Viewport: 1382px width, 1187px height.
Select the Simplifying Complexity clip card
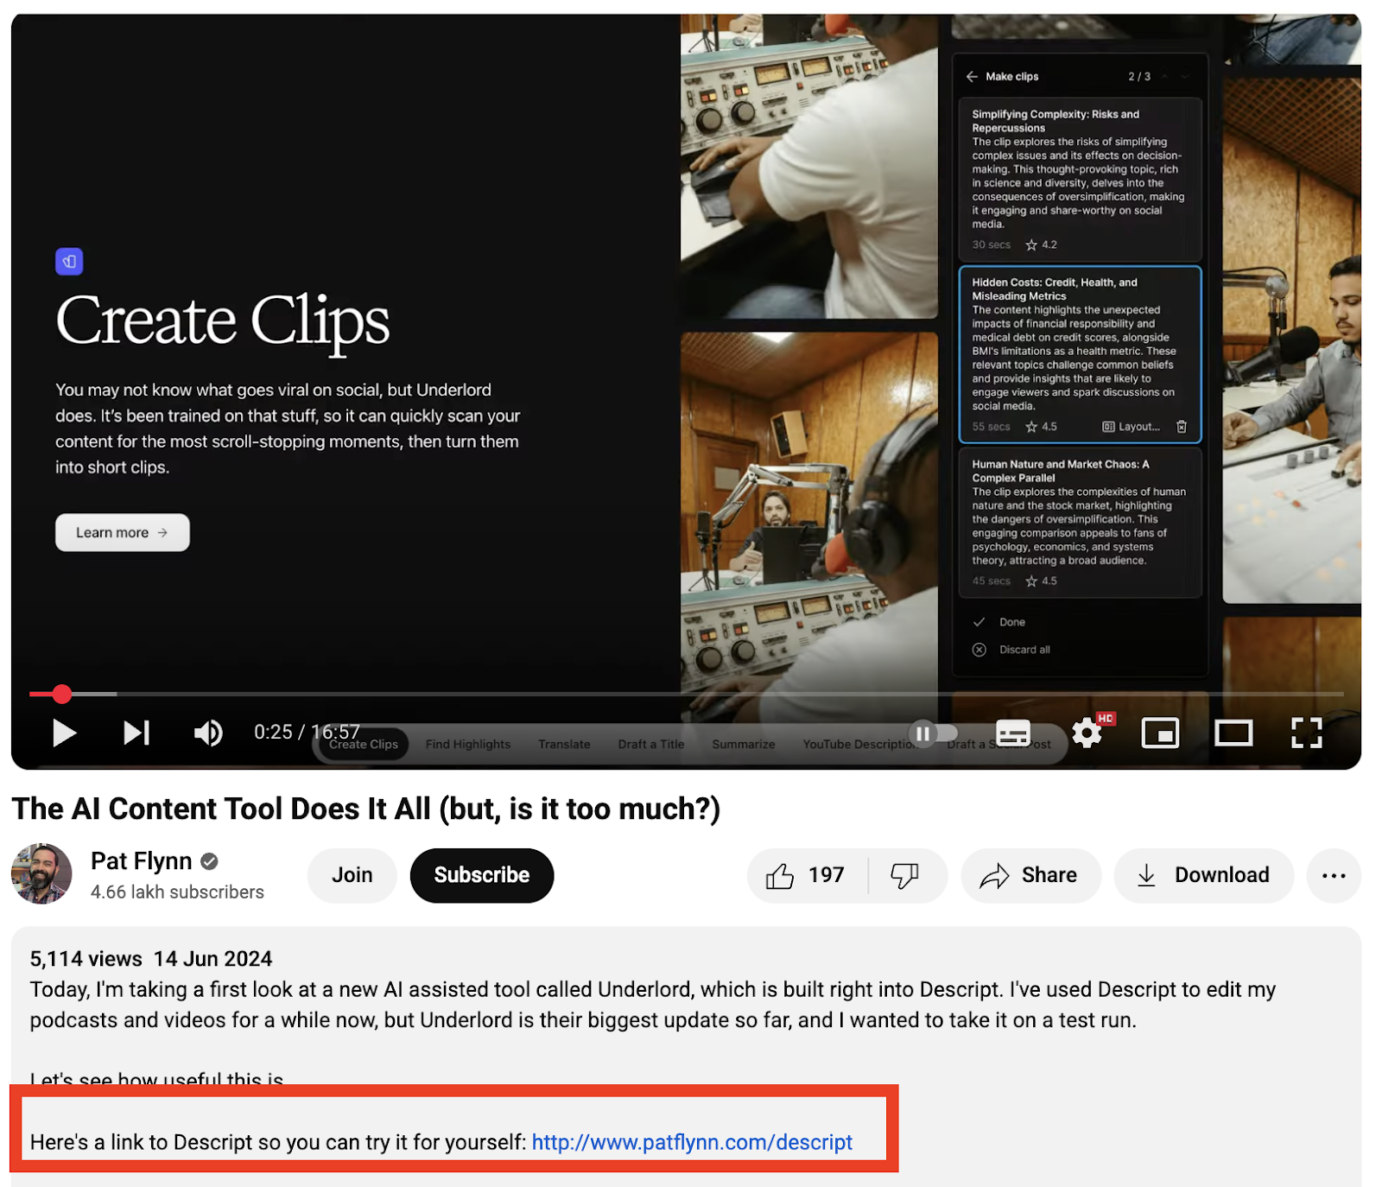pos(1080,180)
